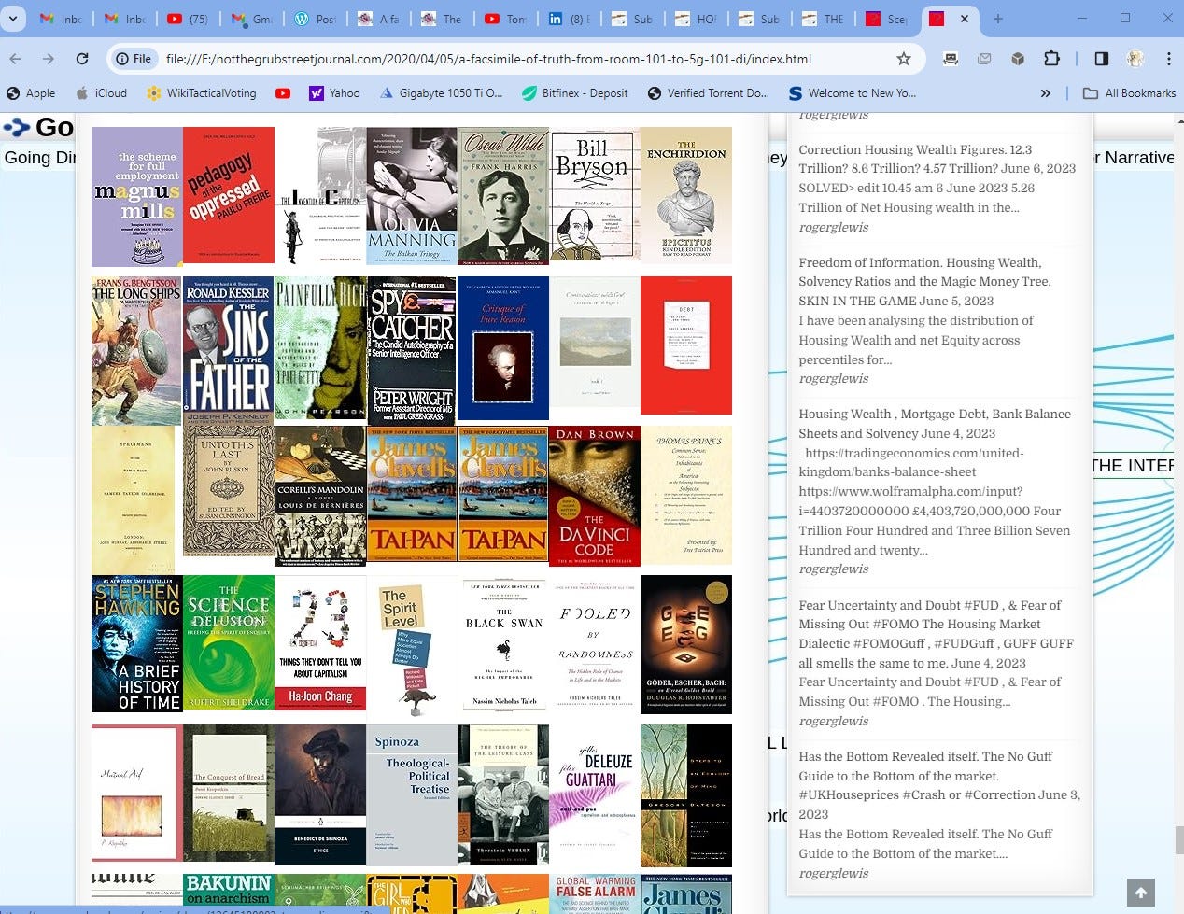Open the iCloud bookmark
The width and height of the screenshot is (1184, 914).
(x=101, y=93)
